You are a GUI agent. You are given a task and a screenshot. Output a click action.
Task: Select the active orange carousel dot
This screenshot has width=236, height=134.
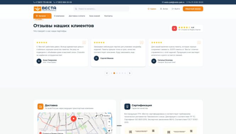pos(114,73)
